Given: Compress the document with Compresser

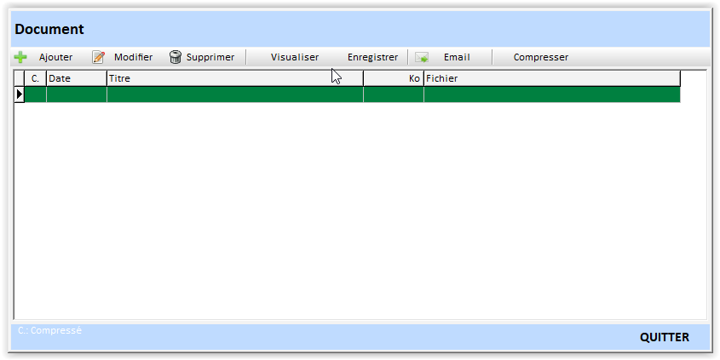Looking at the screenshot, I should click(540, 57).
